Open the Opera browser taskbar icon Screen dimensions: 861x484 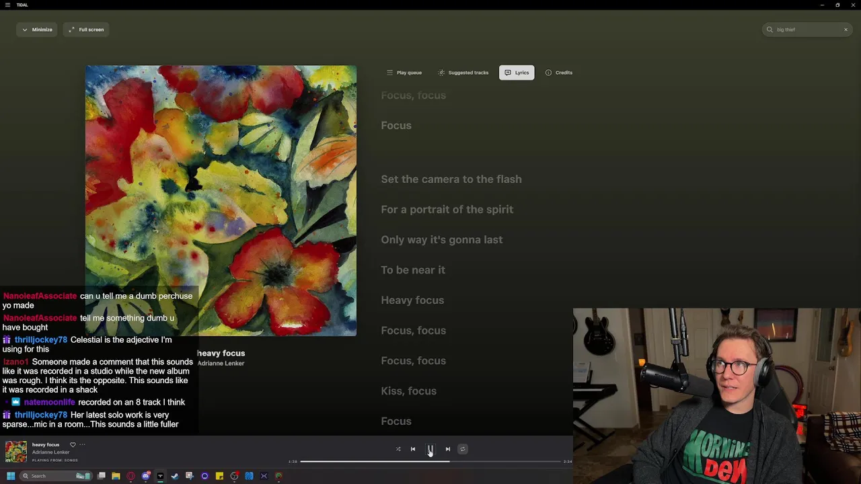(130, 476)
